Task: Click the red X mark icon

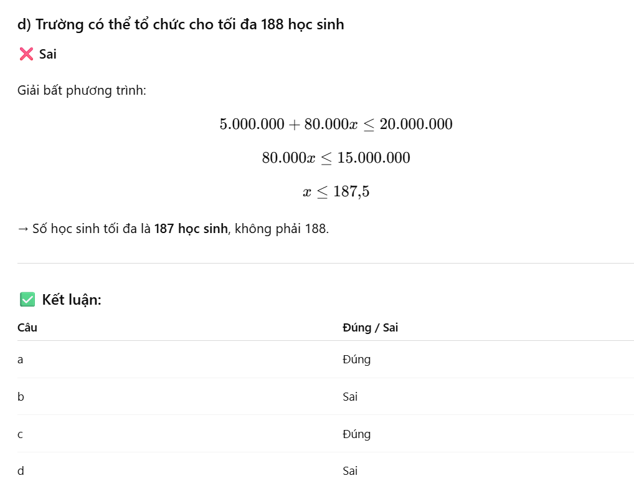Action: click(x=26, y=54)
